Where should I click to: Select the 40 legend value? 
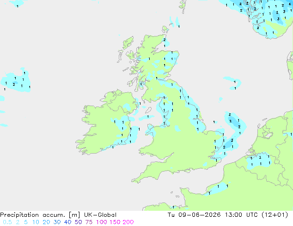point(67,222)
